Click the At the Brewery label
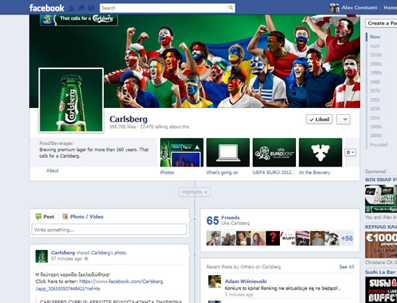Screen dimensions: 397x303 tap(315, 173)
